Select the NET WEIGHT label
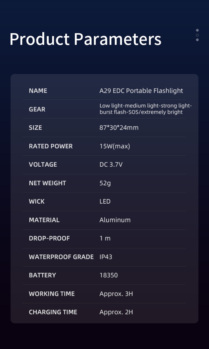The image size is (209, 349). click(x=48, y=183)
